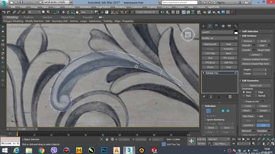
Task: Select Vertex sub-object level icon
Action: pos(208,111)
